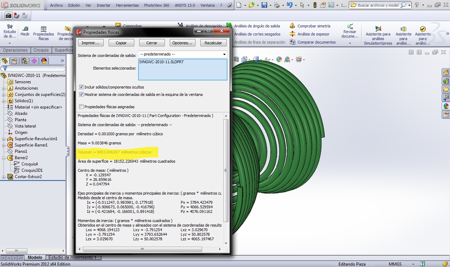The image size is (450, 267).
Task: Click the Open folder icon
Action: (x=251, y=5)
